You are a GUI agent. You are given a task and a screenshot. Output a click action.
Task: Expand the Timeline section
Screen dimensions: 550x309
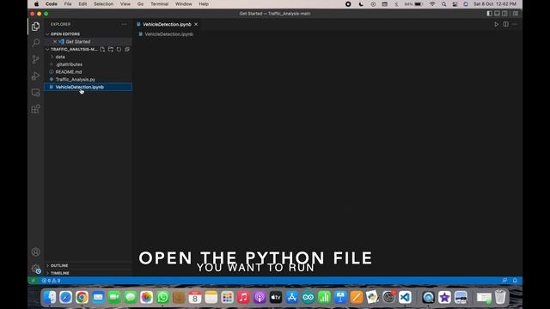(48, 273)
